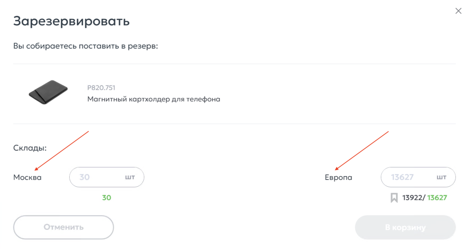
Task: Click the 13922 total stock number
Action: click(x=413, y=198)
